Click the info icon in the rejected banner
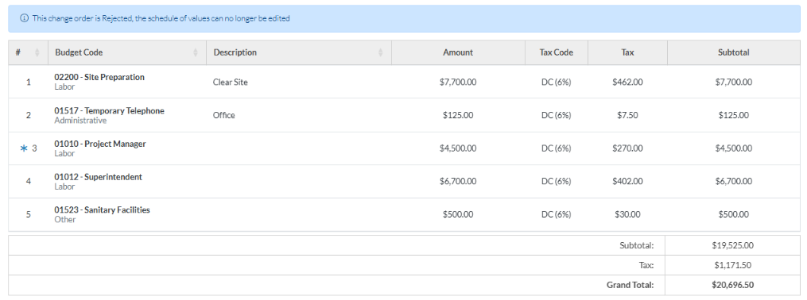 click(24, 18)
